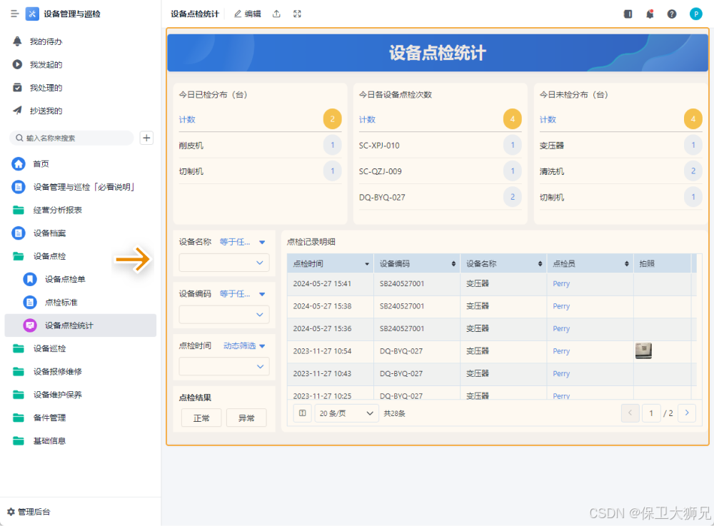Viewport: 714px width, 526px height.
Task: Click the fullscreen icon in top toolbar
Action: click(297, 14)
